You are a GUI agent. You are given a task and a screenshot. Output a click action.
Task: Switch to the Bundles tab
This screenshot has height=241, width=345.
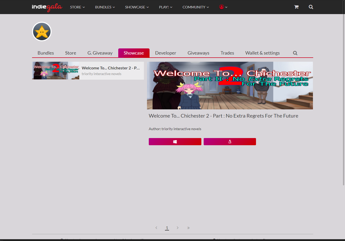tap(46, 53)
